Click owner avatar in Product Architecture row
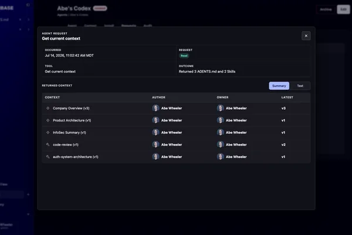352x235 pixels. [x=220, y=120]
